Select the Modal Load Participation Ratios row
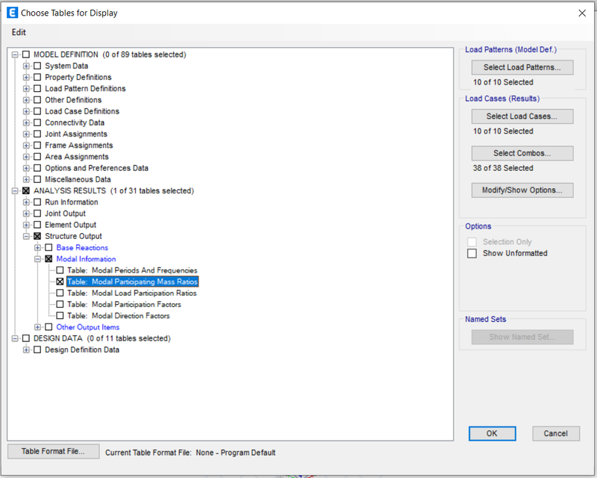The image size is (597, 478). [132, 293]
